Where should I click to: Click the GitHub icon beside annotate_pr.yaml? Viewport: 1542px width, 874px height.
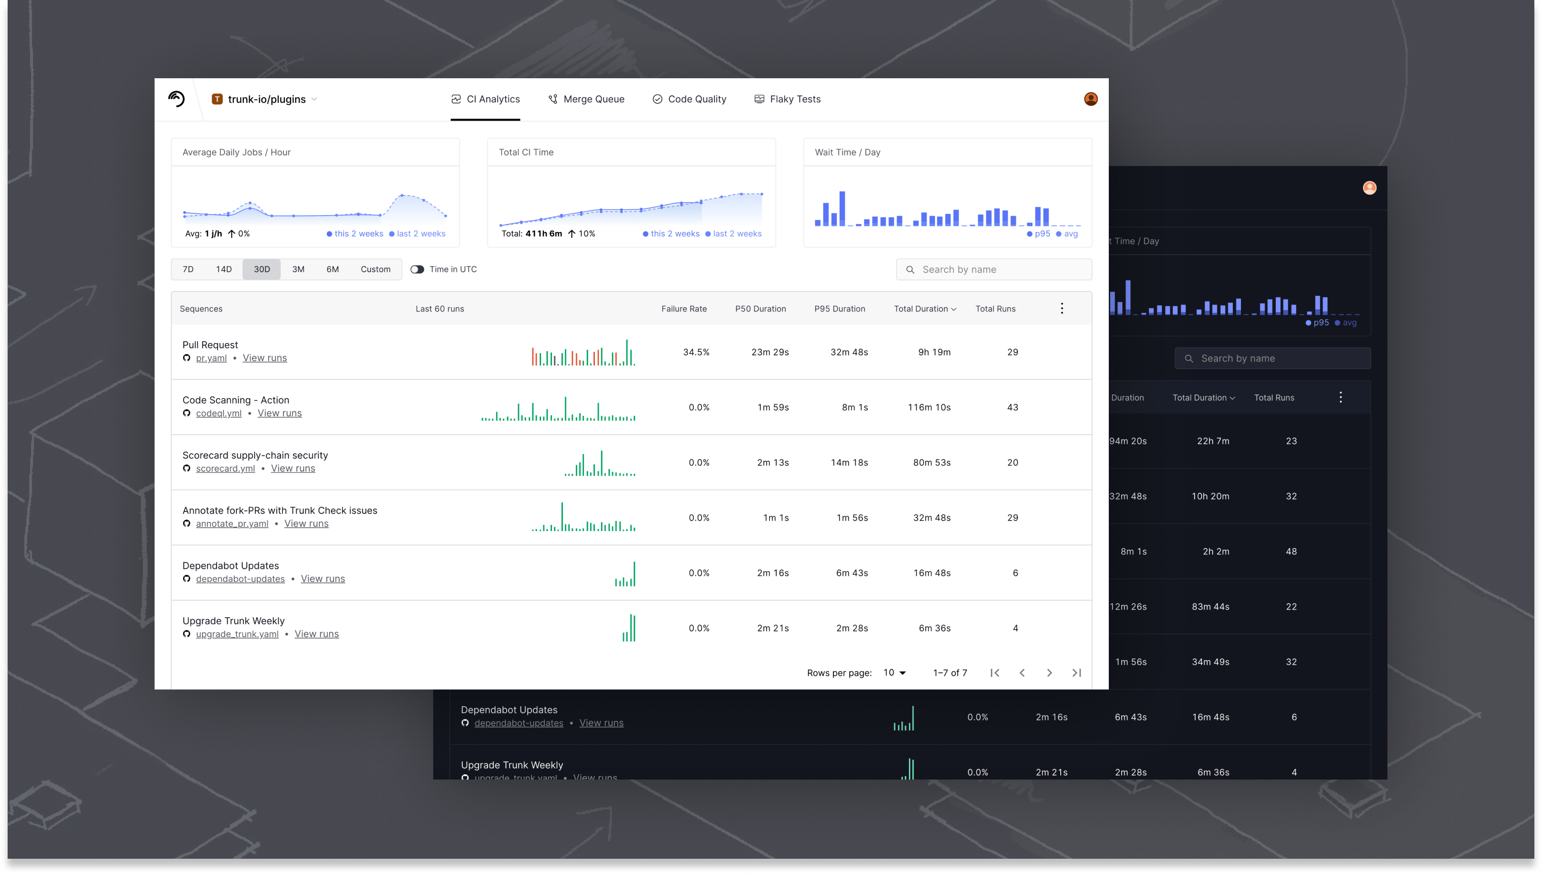[x=187, y=524]
